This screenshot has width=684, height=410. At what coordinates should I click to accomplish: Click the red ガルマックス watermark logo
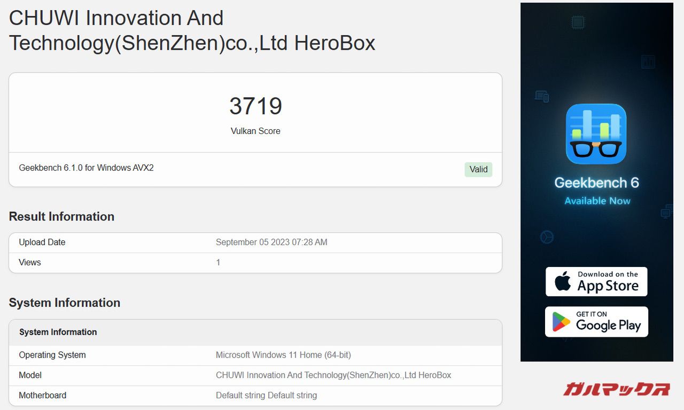616,389
